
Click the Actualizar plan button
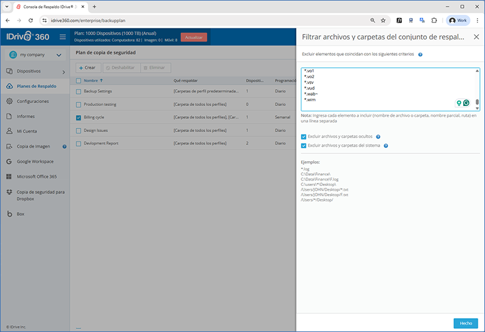click(193, 37)
